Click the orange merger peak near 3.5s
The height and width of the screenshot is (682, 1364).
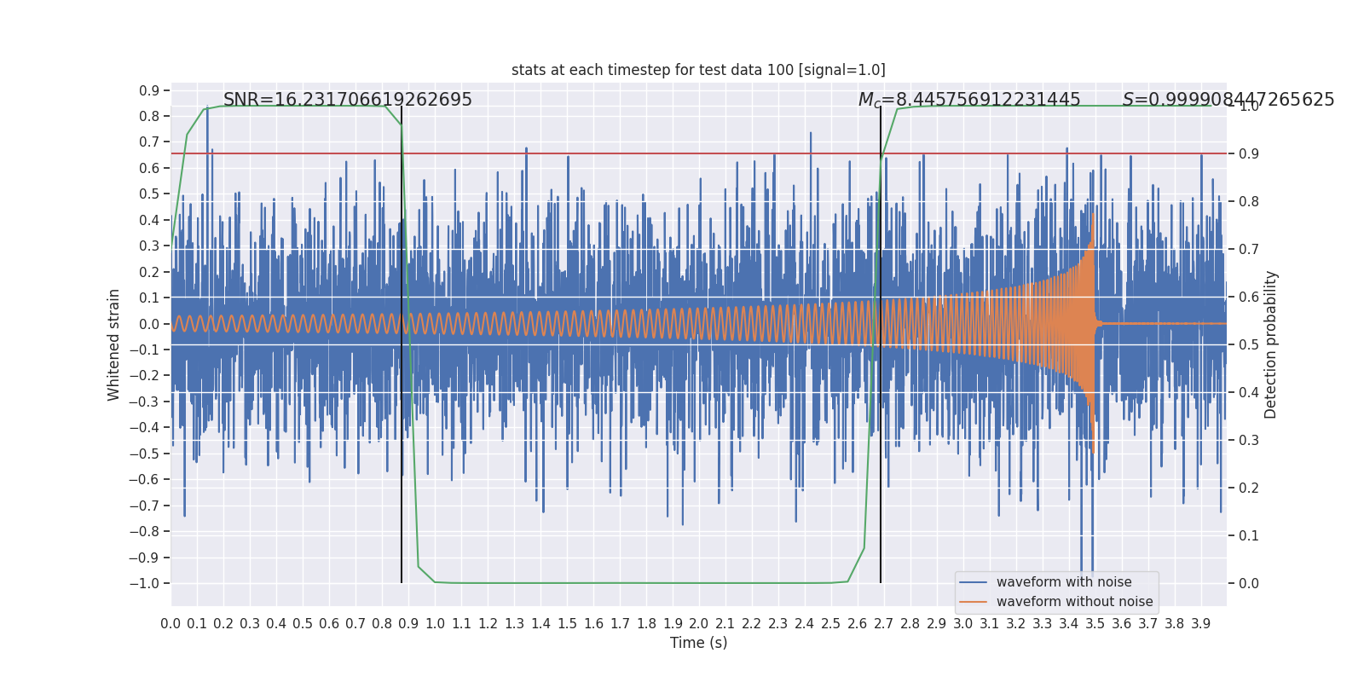(1092, 230)
